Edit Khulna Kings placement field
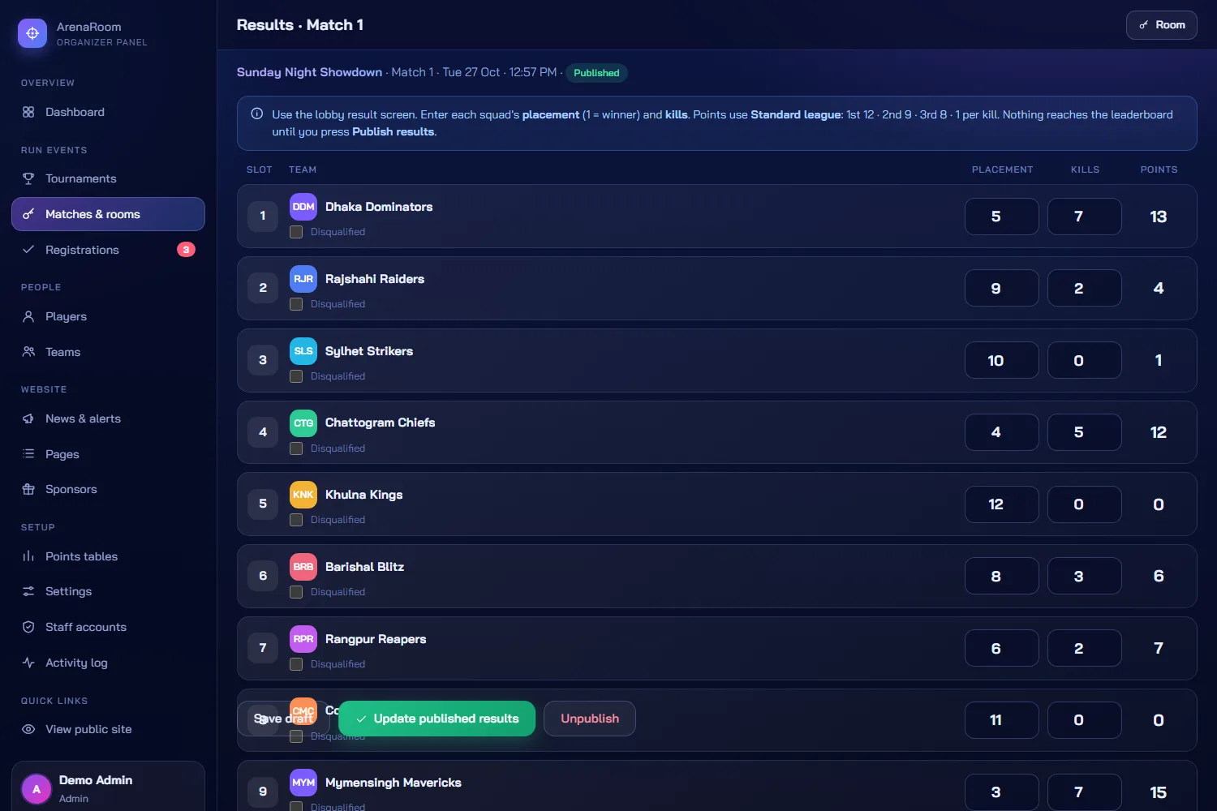The image size is (1217, 811). [x=1002, y=504]
